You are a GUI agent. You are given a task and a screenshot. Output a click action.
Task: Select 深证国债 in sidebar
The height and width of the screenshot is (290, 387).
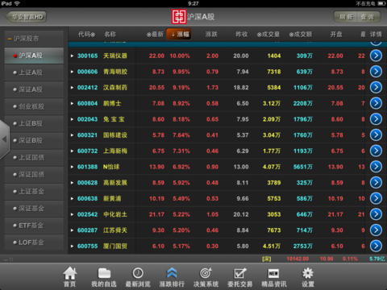tap(34, 175)
